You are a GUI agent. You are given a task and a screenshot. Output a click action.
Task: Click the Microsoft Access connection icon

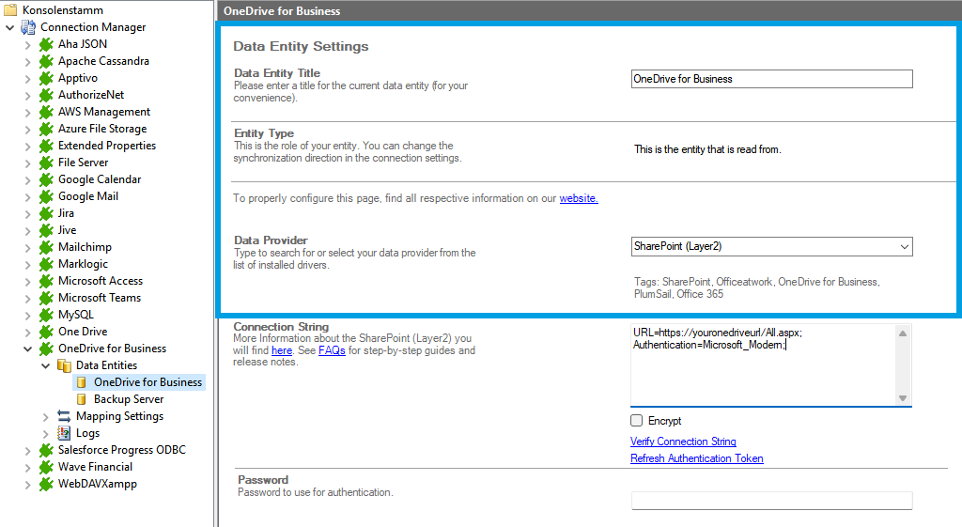(46, 281)
